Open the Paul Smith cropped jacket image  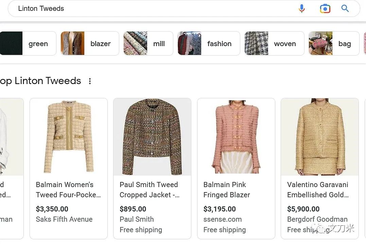(x=152, y=137)
